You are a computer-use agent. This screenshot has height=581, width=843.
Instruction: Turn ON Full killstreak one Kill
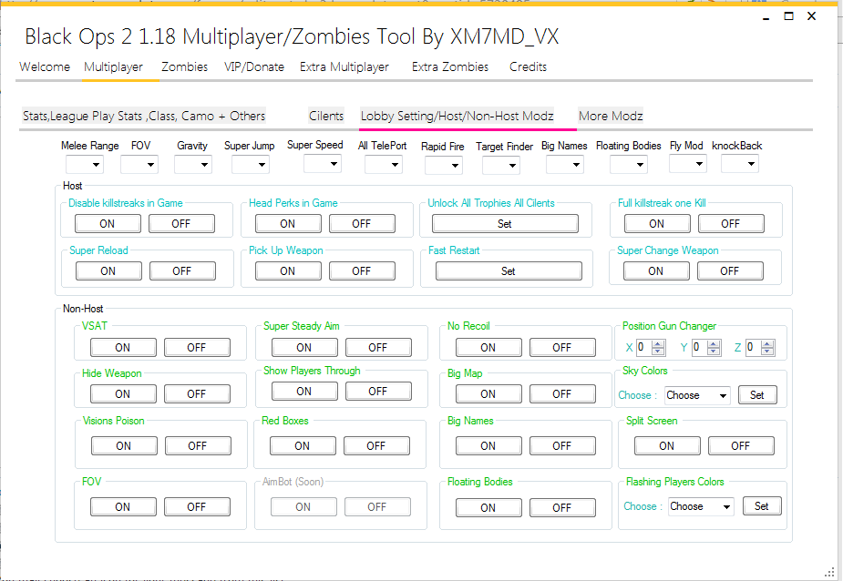point(657,224)
